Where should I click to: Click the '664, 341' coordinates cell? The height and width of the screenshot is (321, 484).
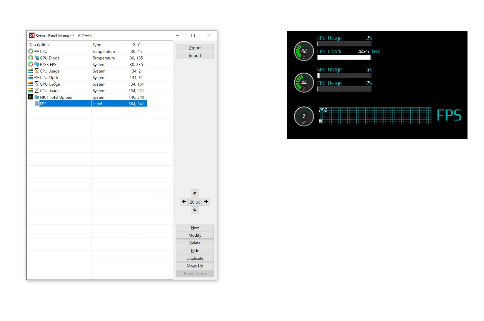click(x=136, y=104)
